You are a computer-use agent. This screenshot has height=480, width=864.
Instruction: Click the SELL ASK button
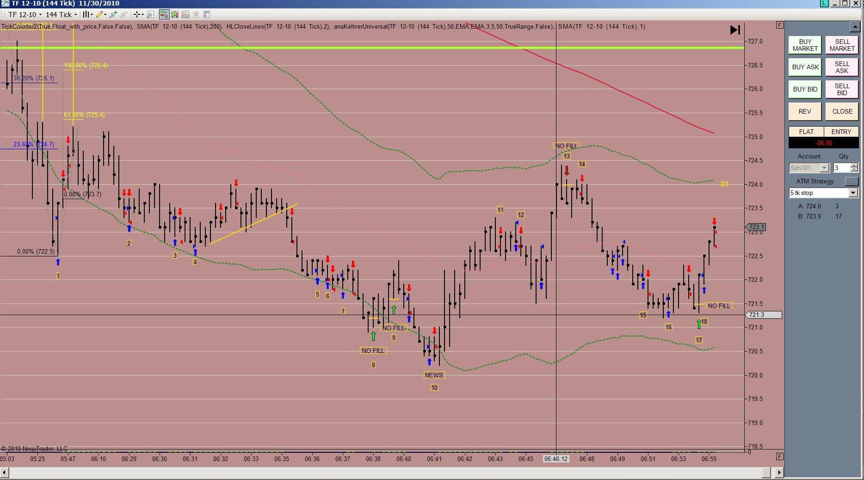click(x=842, y=67)
